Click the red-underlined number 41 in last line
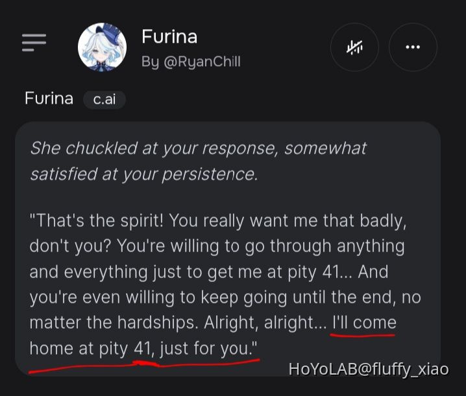466x396 pixels. pos(142,349)
